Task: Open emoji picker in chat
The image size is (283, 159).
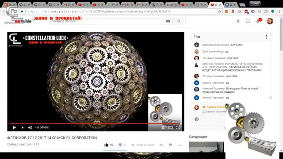Action: click(x=196, y=119)
